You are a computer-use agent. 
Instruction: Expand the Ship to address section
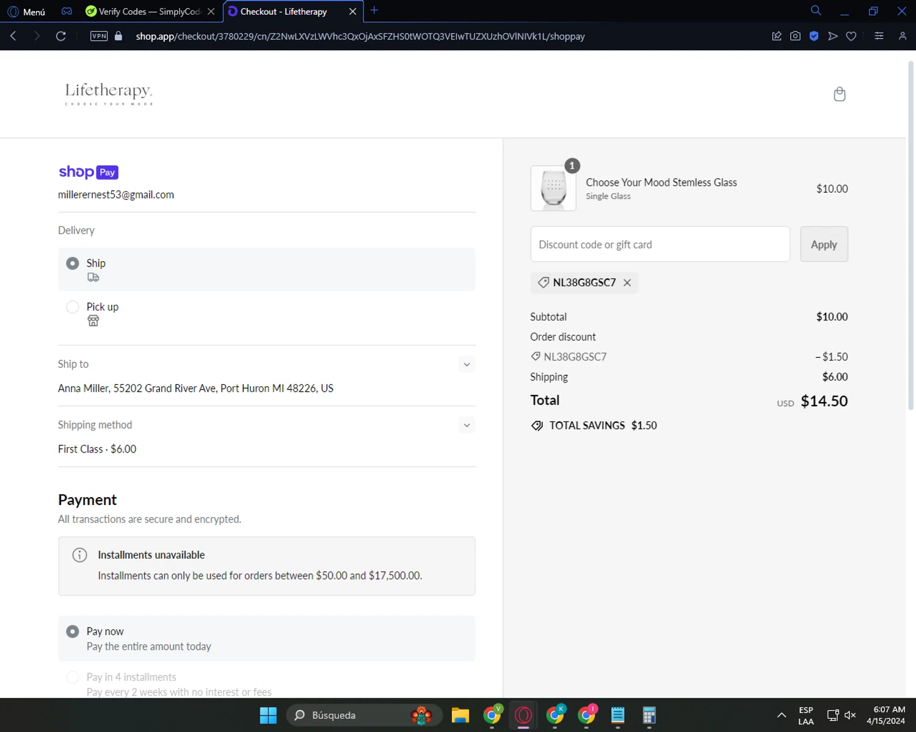[x=467, y=364]
